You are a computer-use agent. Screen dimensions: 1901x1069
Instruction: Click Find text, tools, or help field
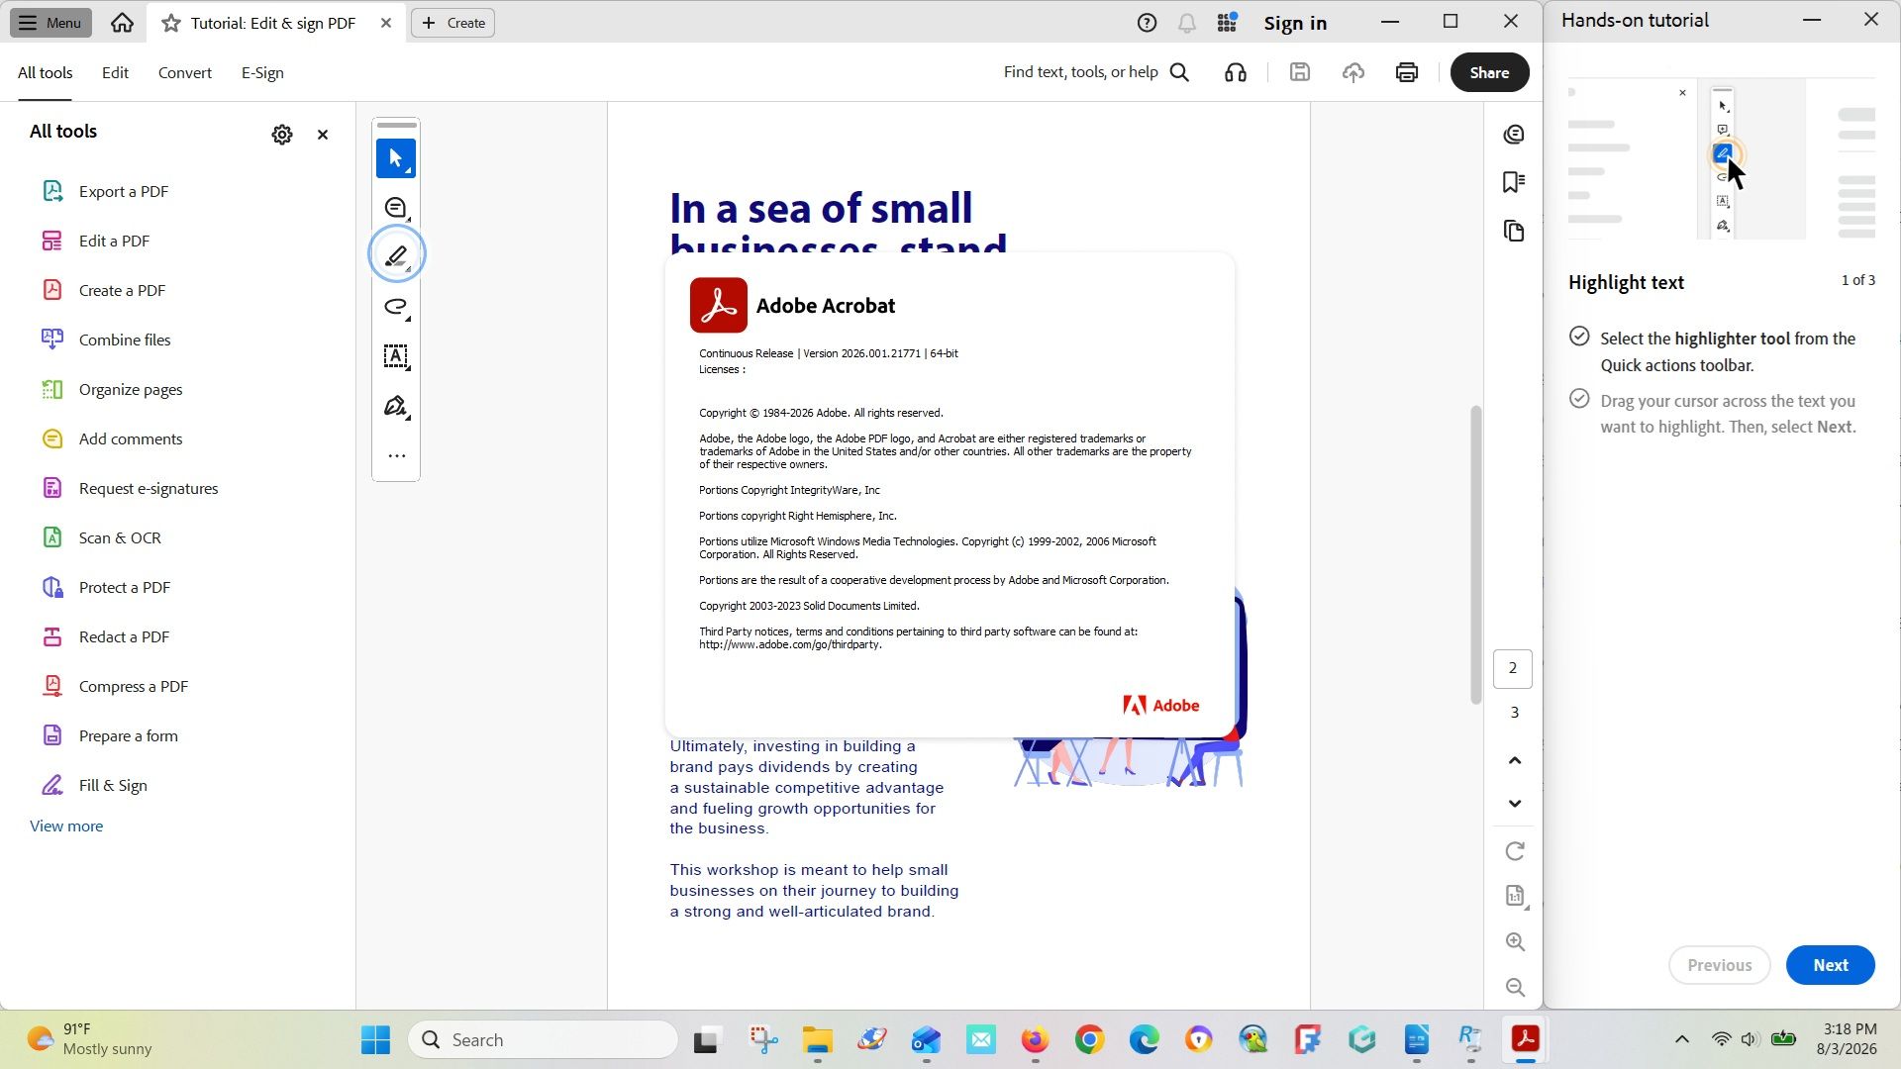pyautogui.click(x=1081, y=72)
